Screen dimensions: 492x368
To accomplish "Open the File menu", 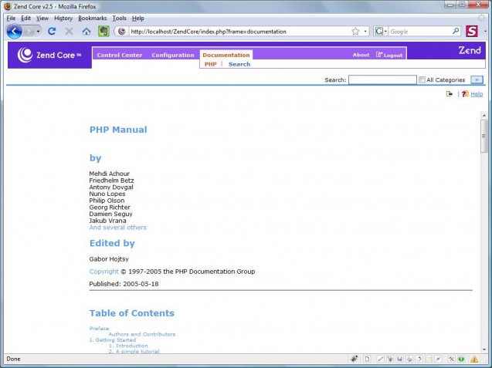I will (11, 19).
